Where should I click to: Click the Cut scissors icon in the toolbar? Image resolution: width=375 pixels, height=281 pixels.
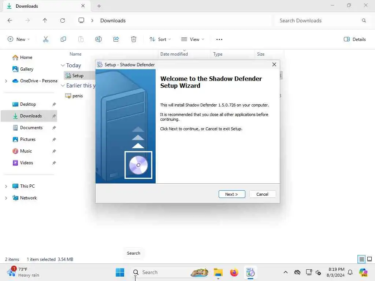click(46, 40)
